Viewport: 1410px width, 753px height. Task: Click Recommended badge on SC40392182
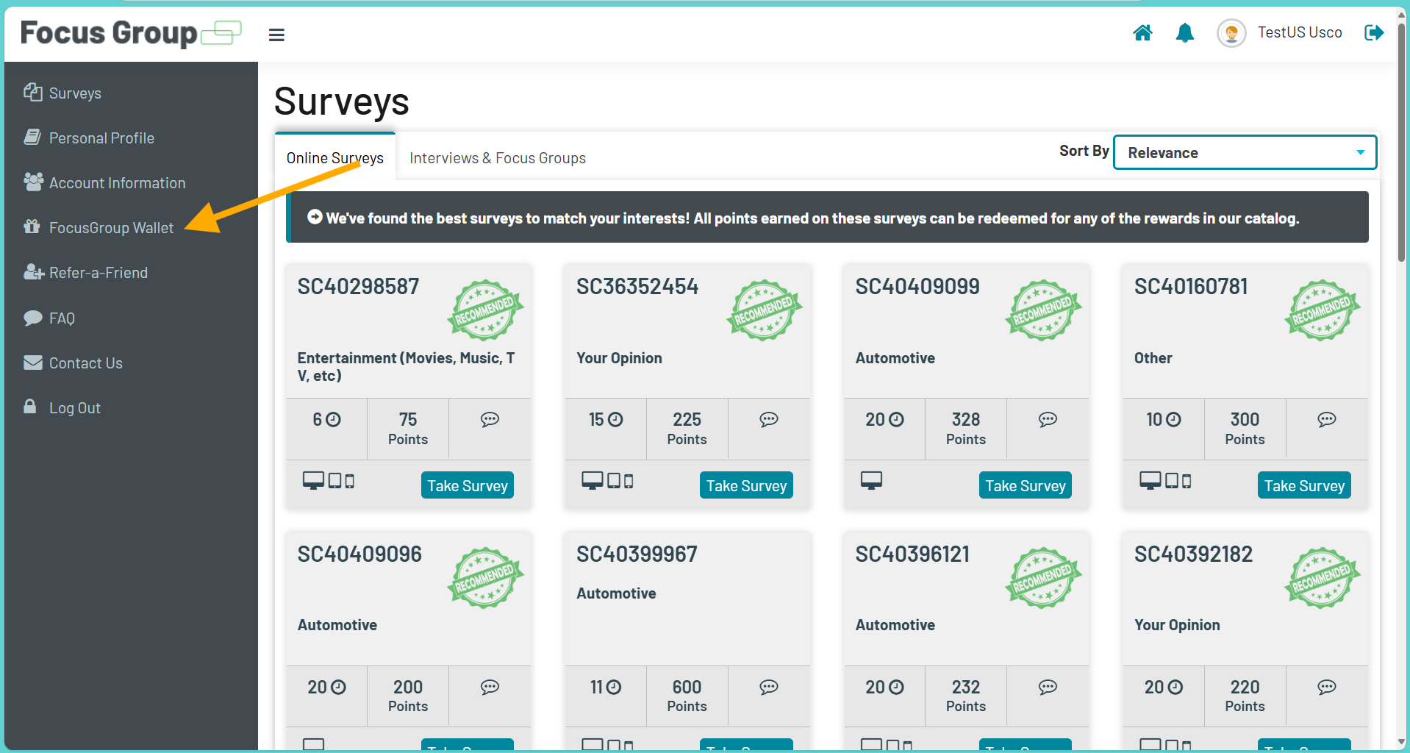(x=1323, y=578)
